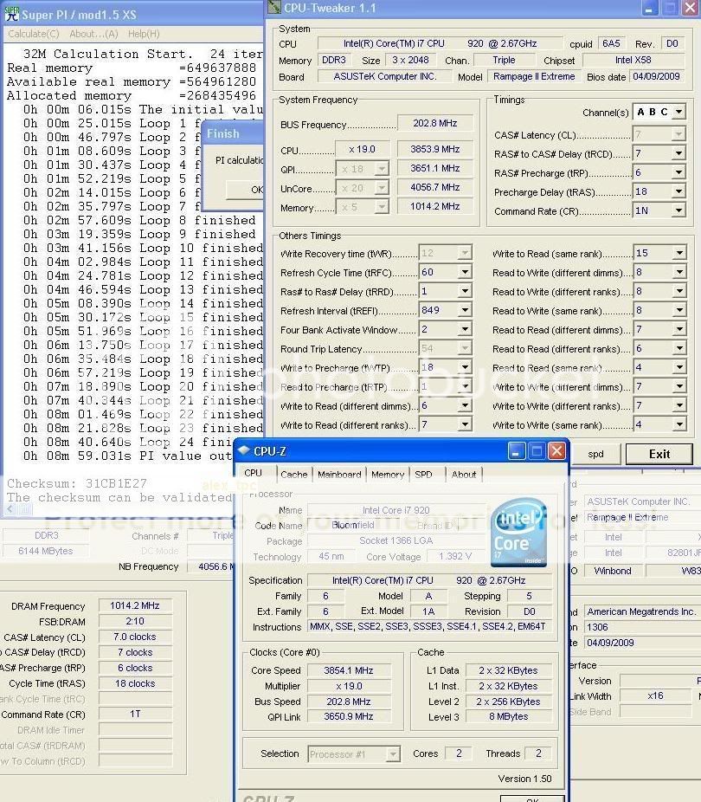Click the DRAM Frequency 1014.2 MHz value
This screenshot has width=701, height=802.
pos(135,605)
